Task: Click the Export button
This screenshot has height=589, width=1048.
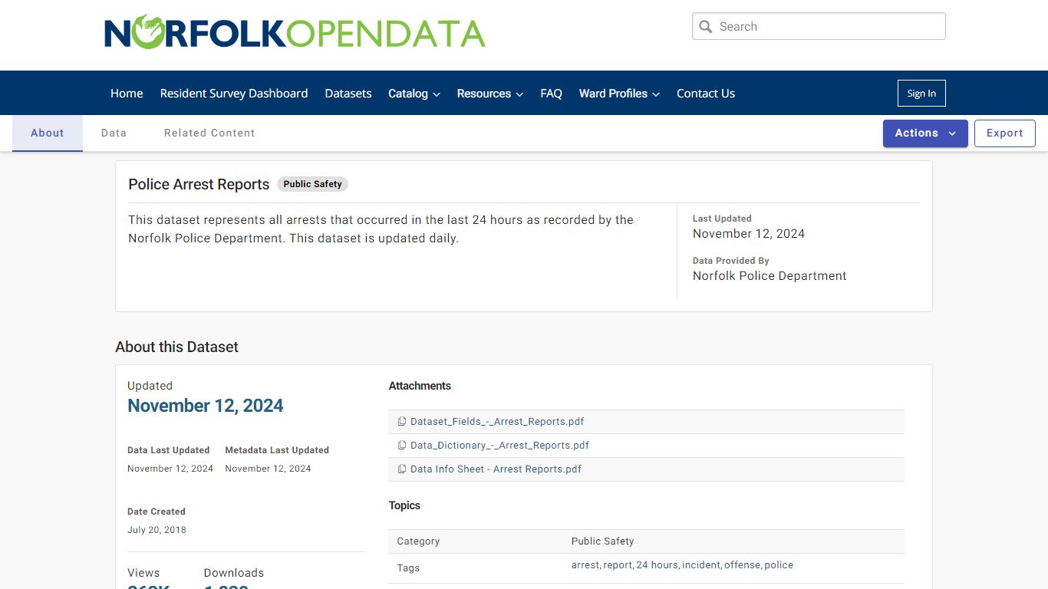Action: [x=1005, y=133]
